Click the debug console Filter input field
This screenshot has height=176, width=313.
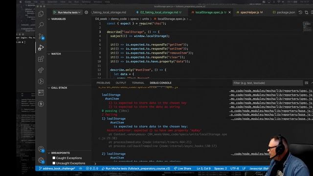click(268, 83)
